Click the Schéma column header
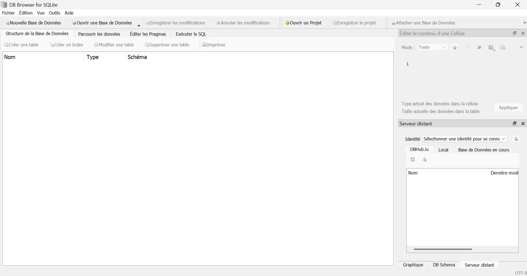This screenshot has height=276, width=527. click(137, 57)
